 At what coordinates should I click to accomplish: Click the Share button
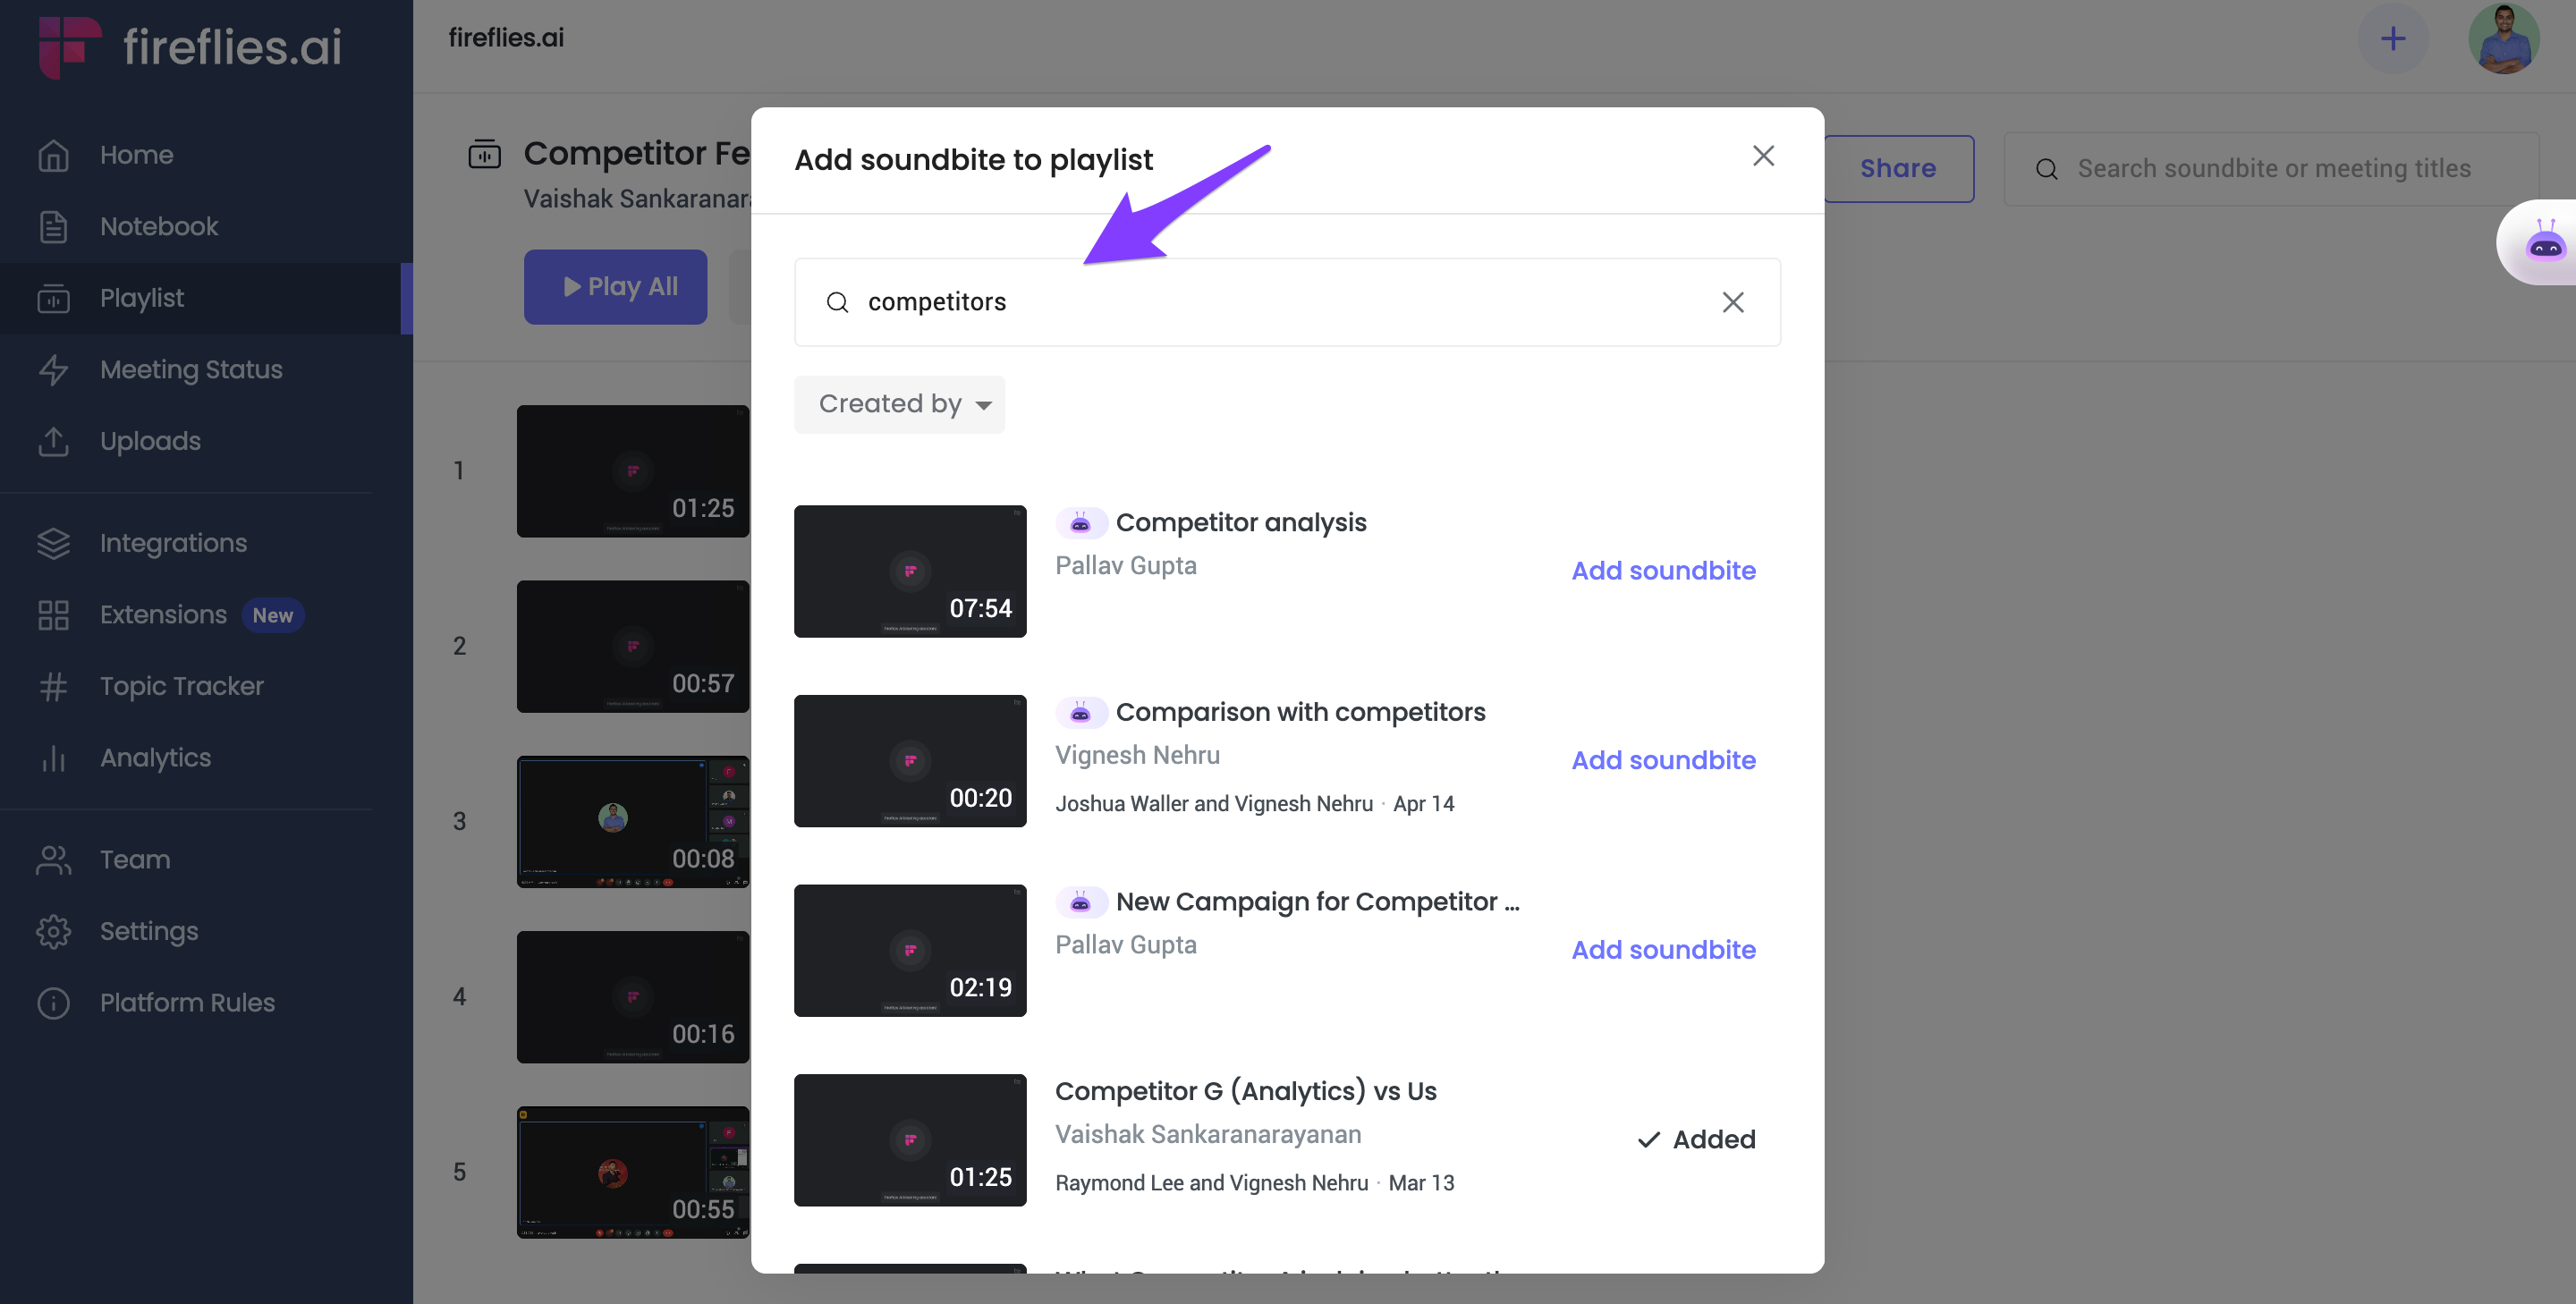[x=1898, y=168]
